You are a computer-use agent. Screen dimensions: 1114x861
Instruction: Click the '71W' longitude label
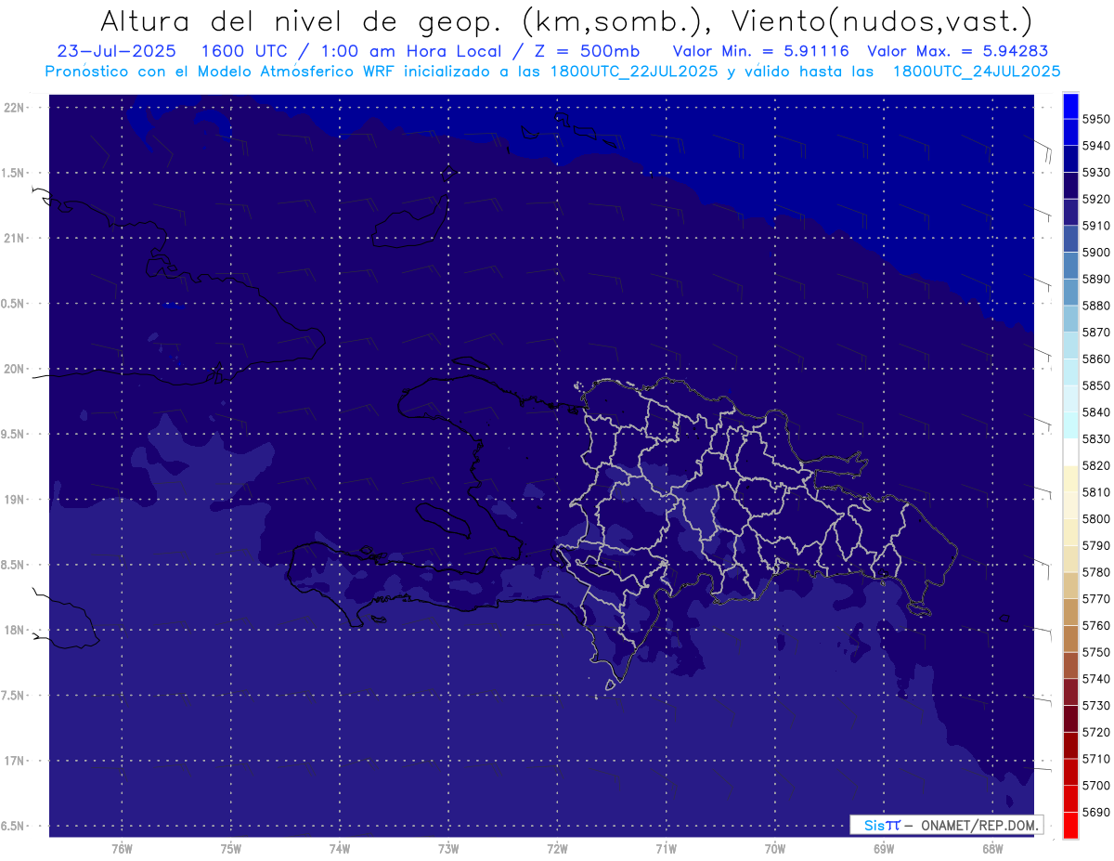(666, 849)
